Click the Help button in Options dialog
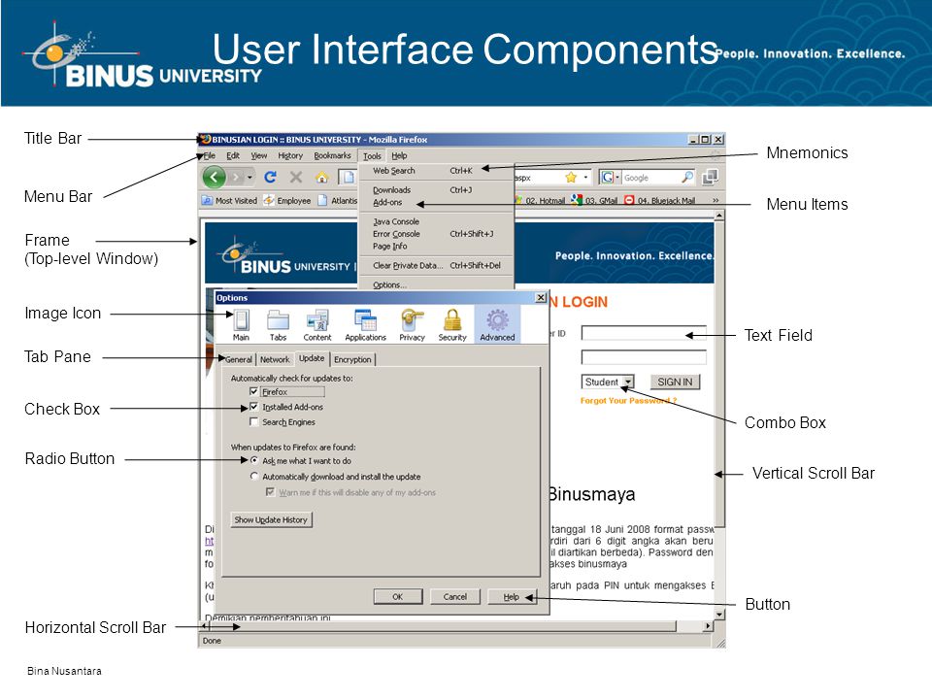 (512, 597)
